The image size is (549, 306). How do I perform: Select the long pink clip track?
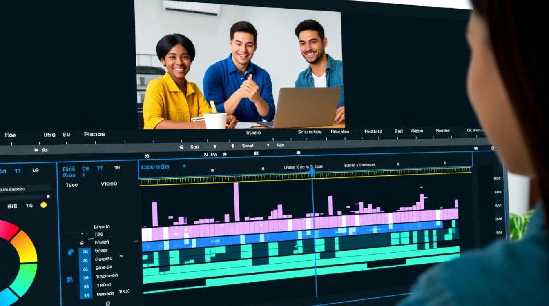(300, 226)
